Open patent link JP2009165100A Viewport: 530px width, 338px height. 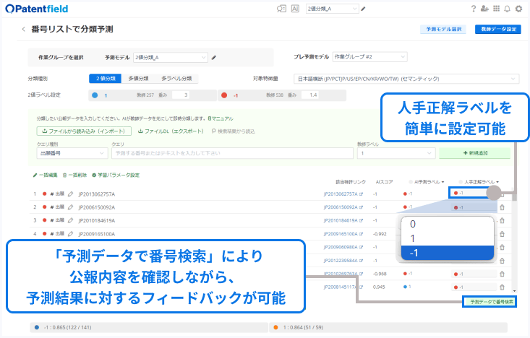tap(343, 234)
